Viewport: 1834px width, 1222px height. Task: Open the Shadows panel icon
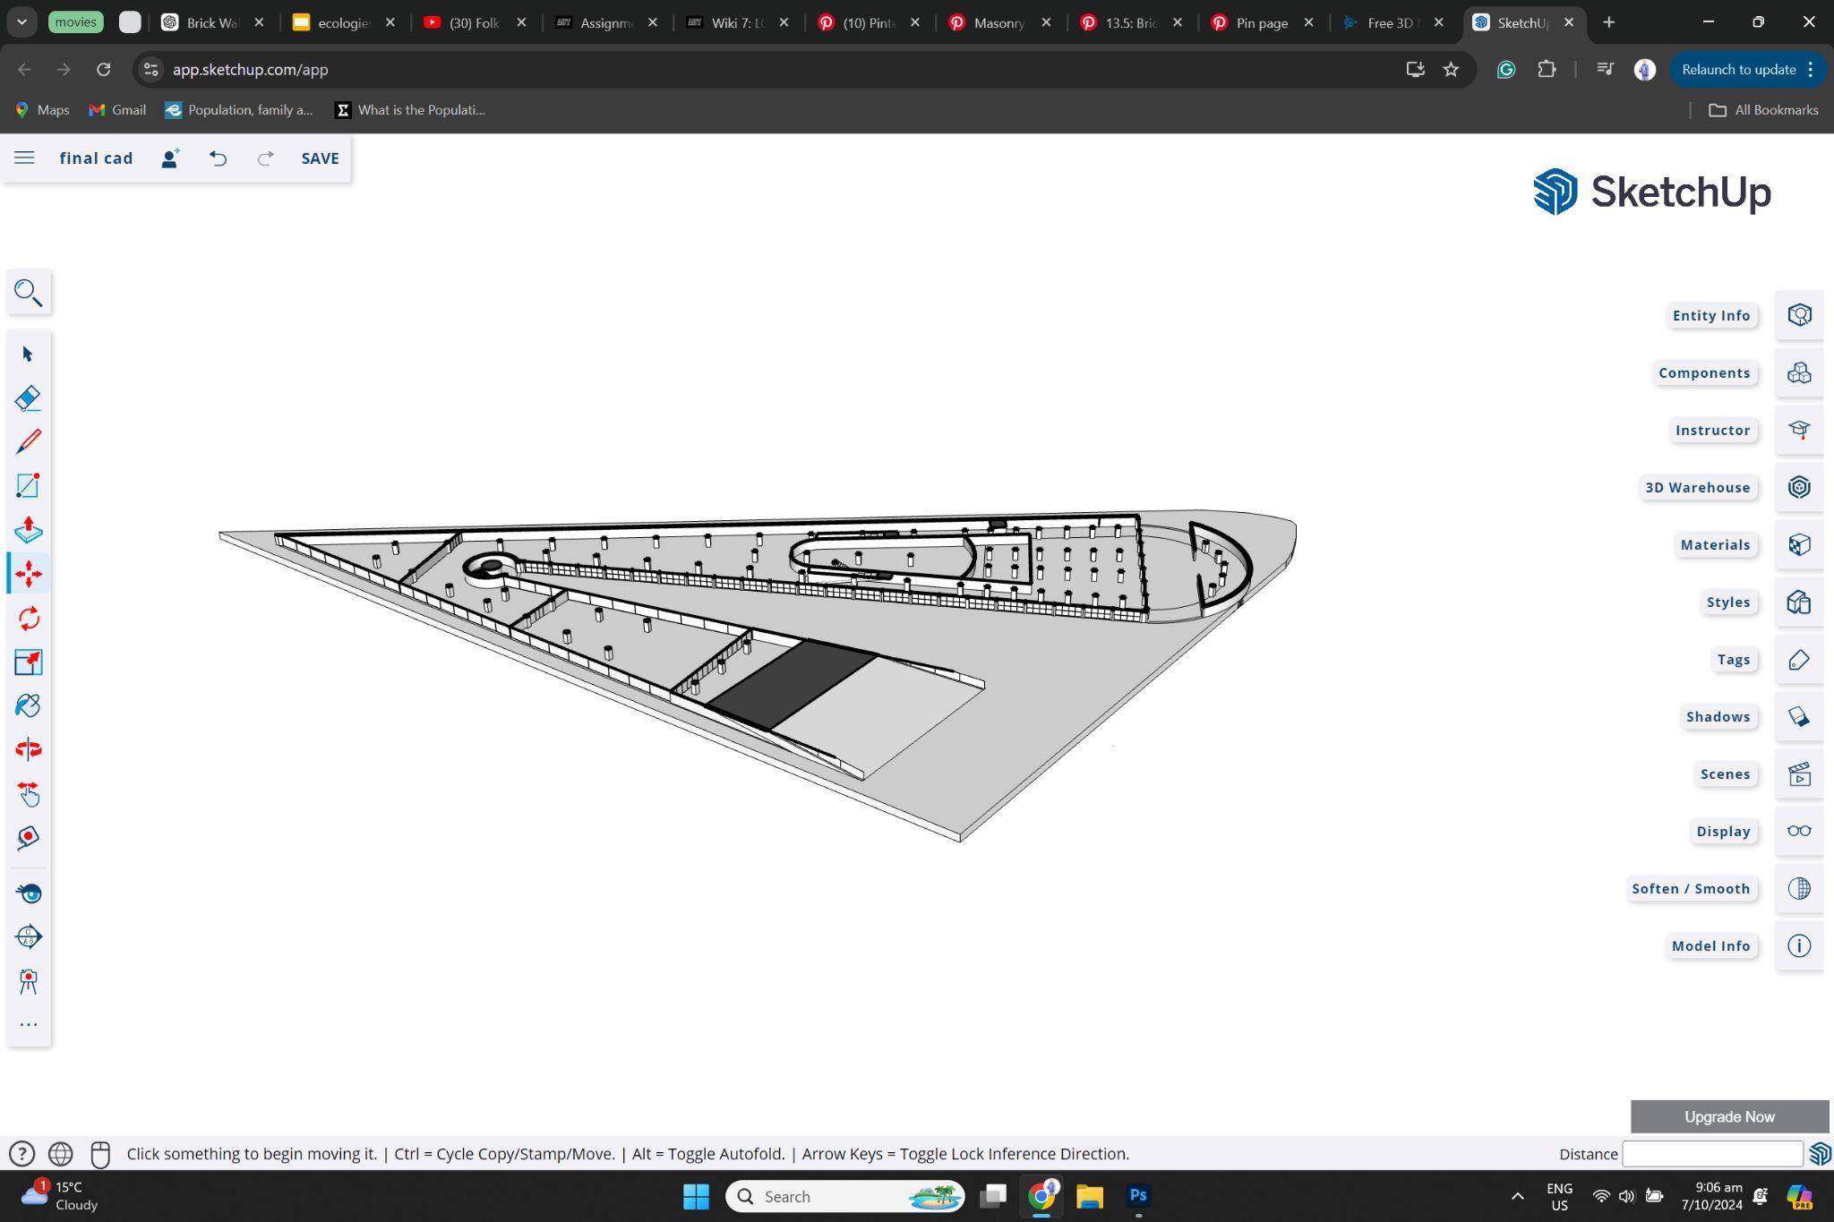tap(1798, 716)
